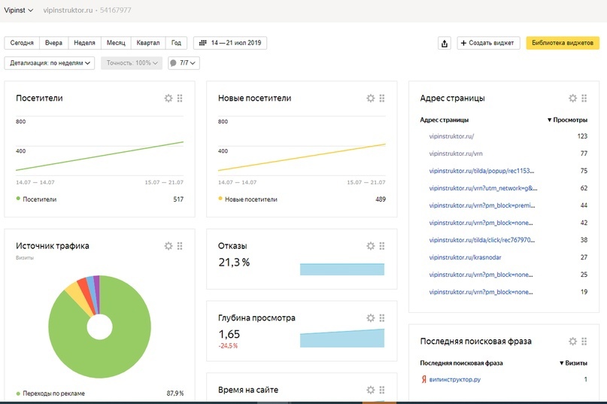607x404 pixels.
Task: Open settings gear of Посетители widget
Action: (168, 98)
